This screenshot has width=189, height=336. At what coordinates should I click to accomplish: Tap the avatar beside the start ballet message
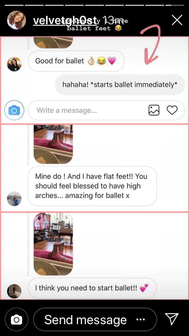click(x=14, y=291)
